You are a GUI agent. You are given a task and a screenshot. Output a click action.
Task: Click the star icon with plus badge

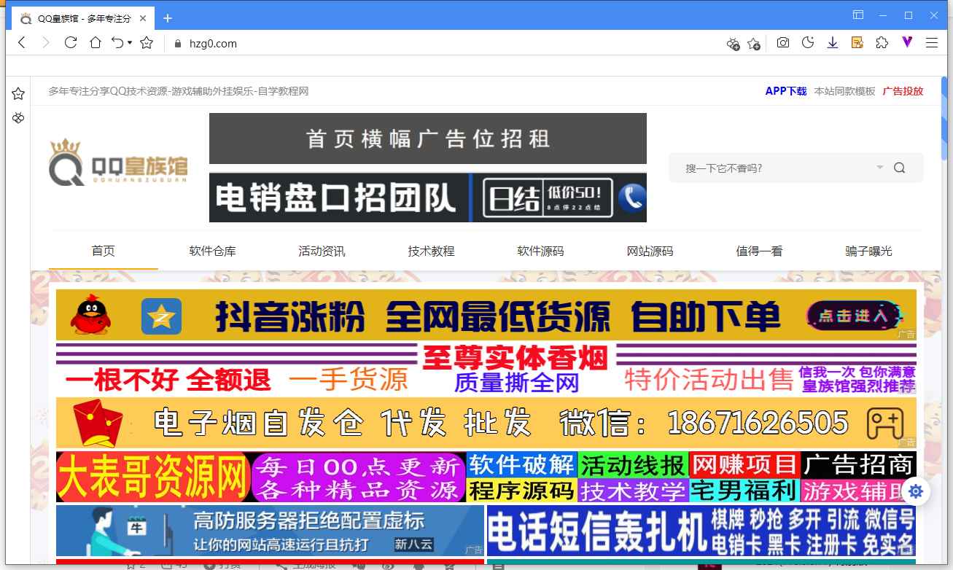(x=754, y=44)
